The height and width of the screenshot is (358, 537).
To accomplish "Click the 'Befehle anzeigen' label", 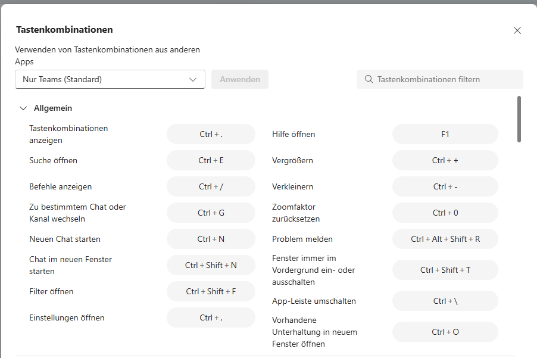I will [x=61, y=186].
